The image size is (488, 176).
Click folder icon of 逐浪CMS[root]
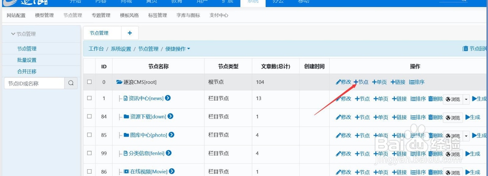pyautogui.click(x=119, y=82)
